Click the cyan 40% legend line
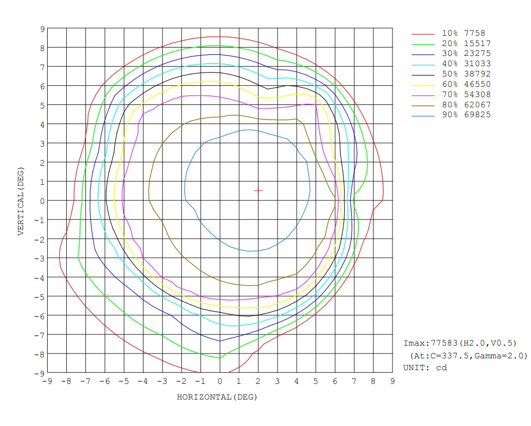The height and width of the screenshot is (426, 531). pyautogui.click(x=422, y=64)
